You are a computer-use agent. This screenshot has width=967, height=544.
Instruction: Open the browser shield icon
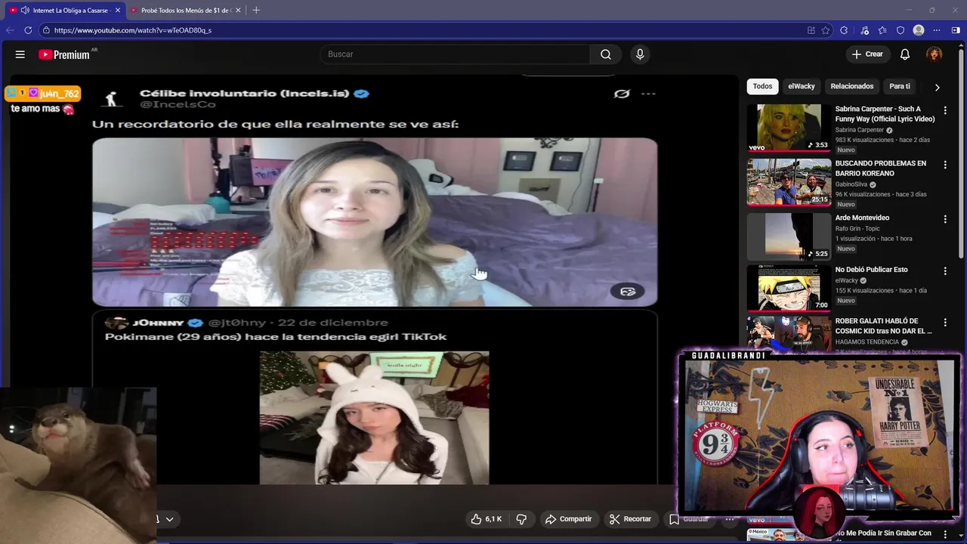901,30
